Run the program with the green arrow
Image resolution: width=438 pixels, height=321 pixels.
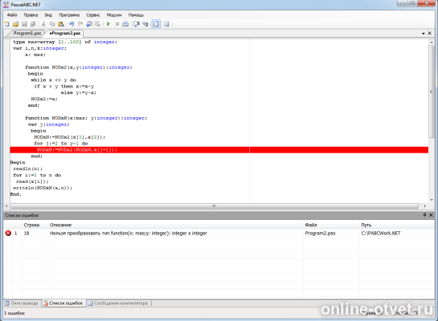coord(108,24)
